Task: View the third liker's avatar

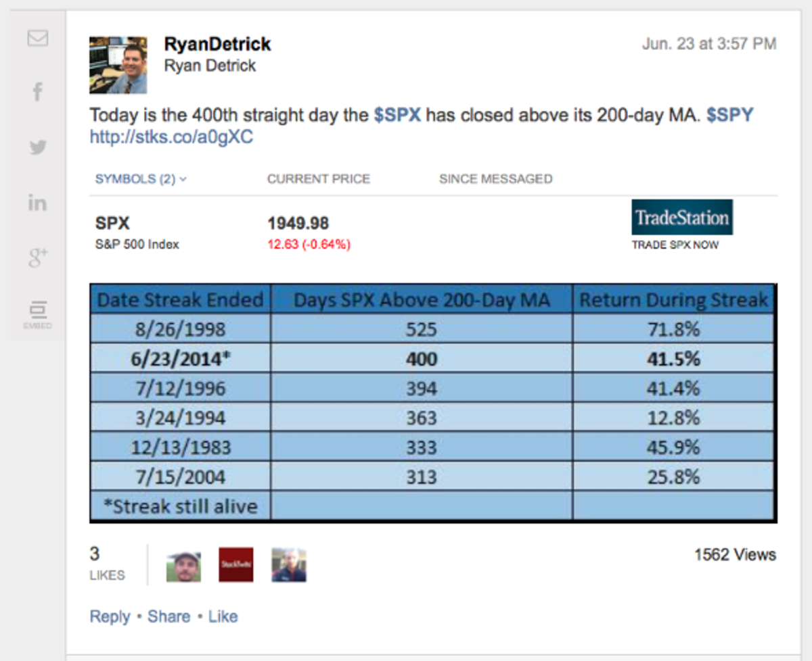Action: tap(289, 565)
